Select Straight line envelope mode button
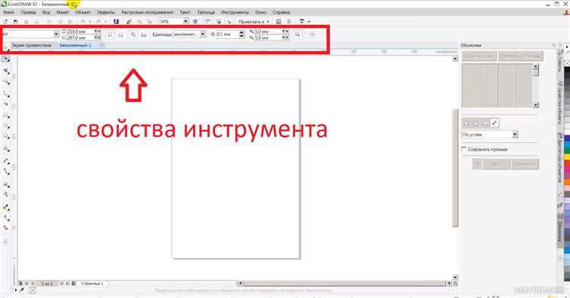The image size is (570, 298). point(465,124)
